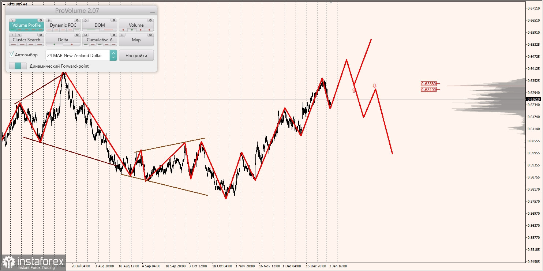Click the 15 Dec 20:00 time label
This screenshot has width=543, height=271.
coord(317,266)
